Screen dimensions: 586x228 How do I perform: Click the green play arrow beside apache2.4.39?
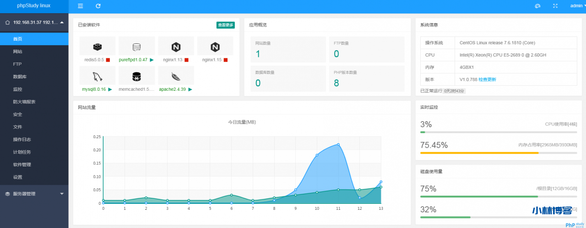(x=190, y=89)
